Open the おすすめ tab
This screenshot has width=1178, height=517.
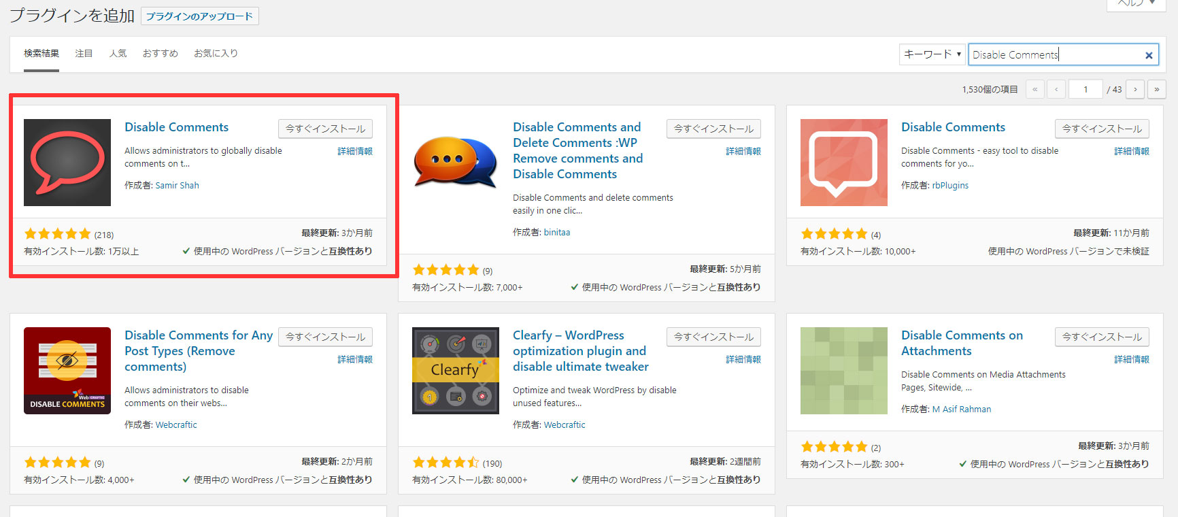pyautogui.click(x=161, y=53)
